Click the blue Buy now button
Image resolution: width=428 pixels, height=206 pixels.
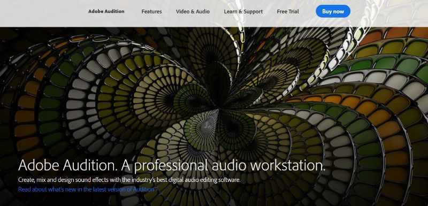pos(333,11)
